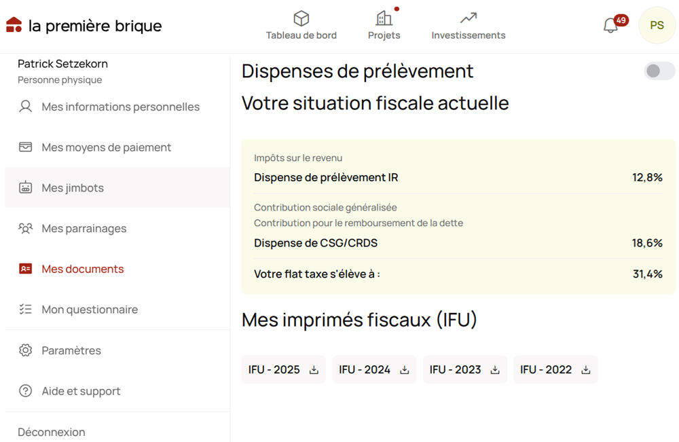The width and height of the screenshot is (679, 442).
Task: Click the IFU - 2023 button
Action: (x=464, y=369)
